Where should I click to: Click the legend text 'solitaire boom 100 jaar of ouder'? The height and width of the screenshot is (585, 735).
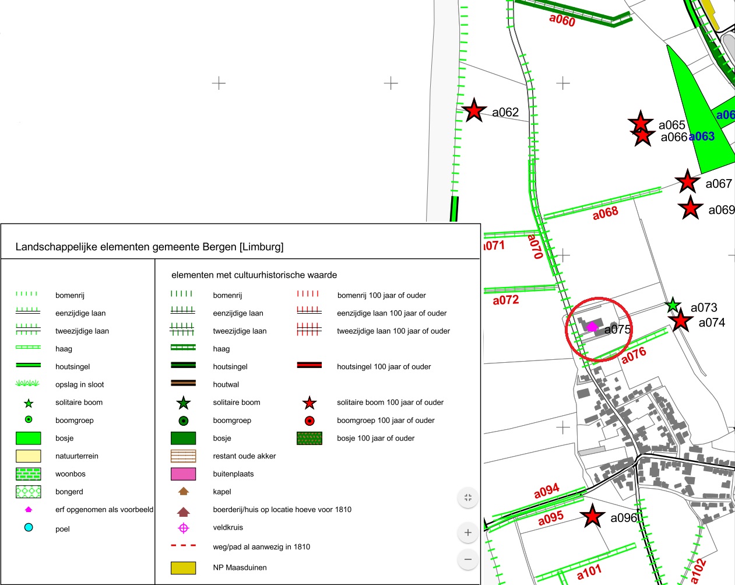coord(391,402)
